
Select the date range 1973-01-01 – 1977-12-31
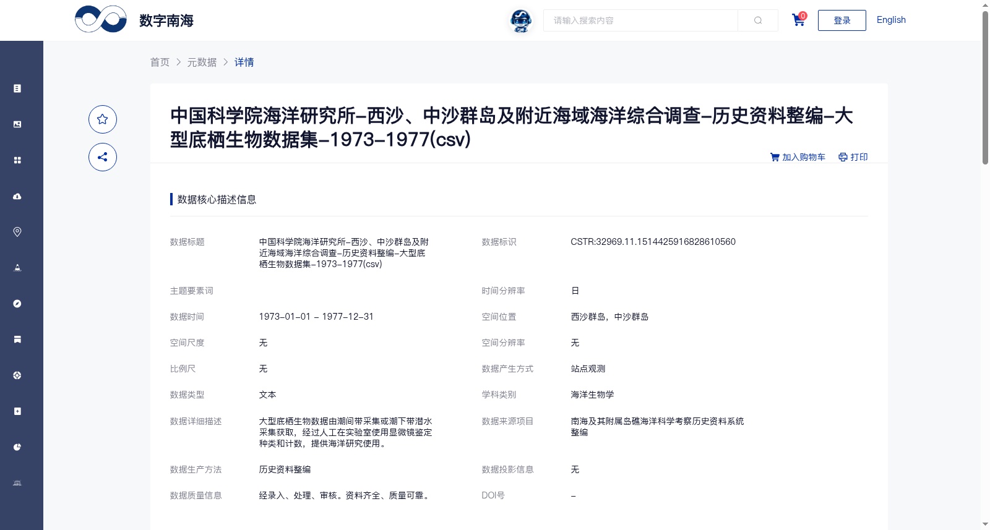click(316, 317)
